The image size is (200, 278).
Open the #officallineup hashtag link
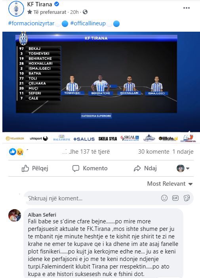[88, 23]
